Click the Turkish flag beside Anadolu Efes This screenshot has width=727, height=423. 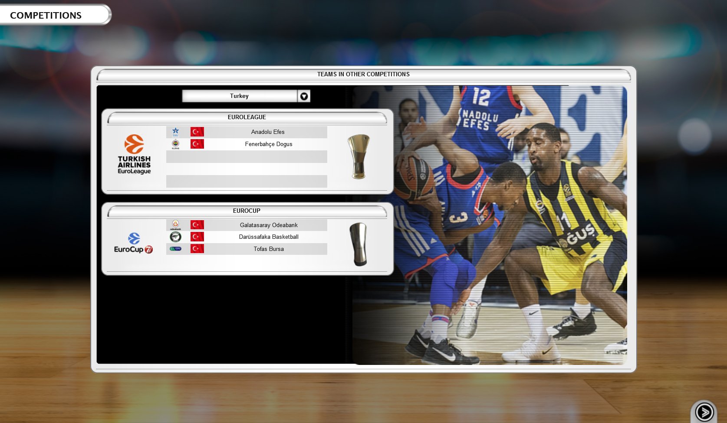point(197,132)
